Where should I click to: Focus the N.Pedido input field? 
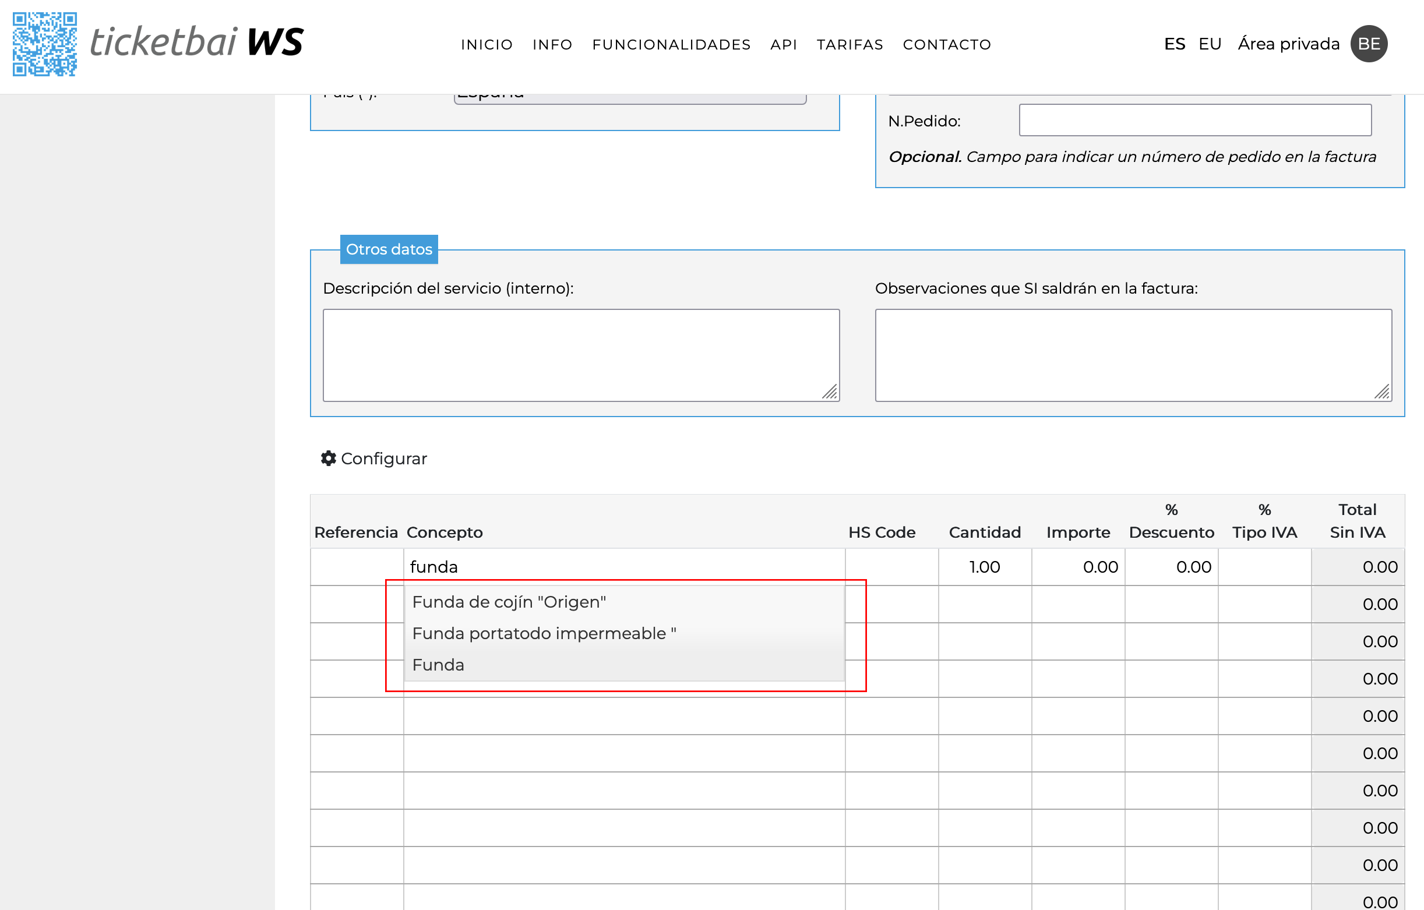click(1194, 120)
